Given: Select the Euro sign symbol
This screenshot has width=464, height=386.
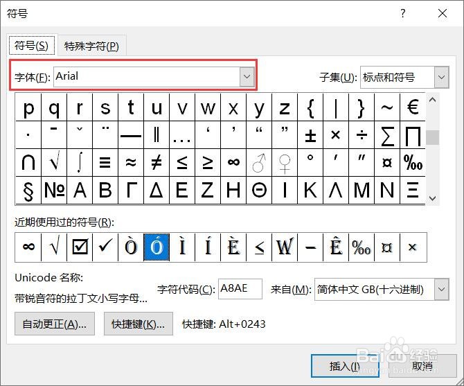Looking at the screenshot, I should (x=413, y=107).
